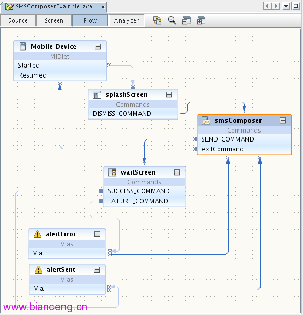Click the magnifier zoom icon in the toolbar

(x=172, y=20)
